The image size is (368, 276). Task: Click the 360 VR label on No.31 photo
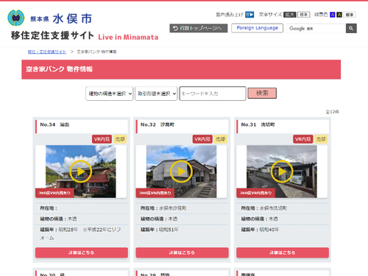255,193
